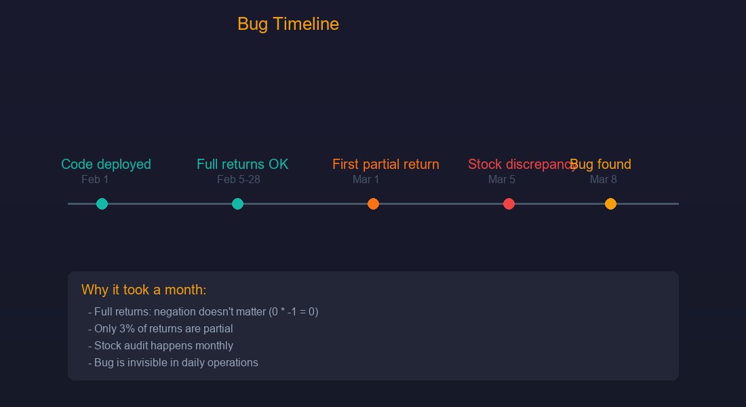Click the teal Full returns OK dot
Viewport: 746px width, 407px height.
(x=237, y=203)
